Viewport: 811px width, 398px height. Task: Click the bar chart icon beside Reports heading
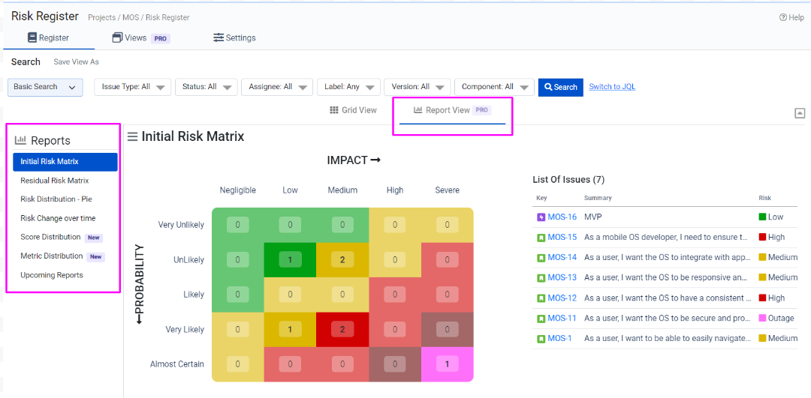coord(20,140)
